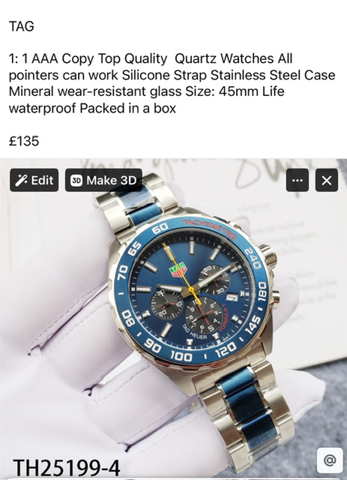Click the Edit photo button

tap(34, 180)
